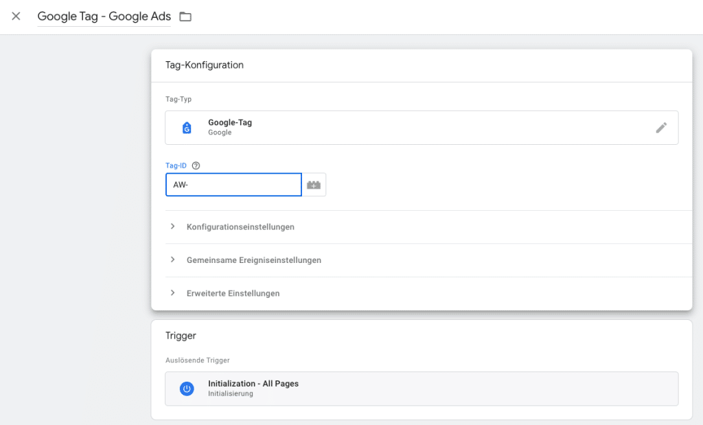Image resolution: width=703 pixels, height=425 pixels.
Task: Click the folder icon beside the tag name
Action: pos(185,16)
